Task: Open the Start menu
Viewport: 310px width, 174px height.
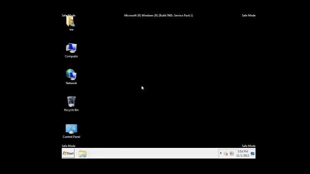Action: point(68,153)
